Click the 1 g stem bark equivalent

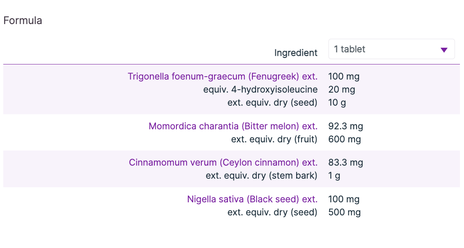(x=334, y=175)
